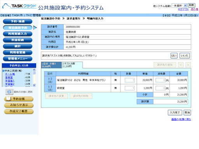
Task: Click the 起動 button
Action: point(192,5)
